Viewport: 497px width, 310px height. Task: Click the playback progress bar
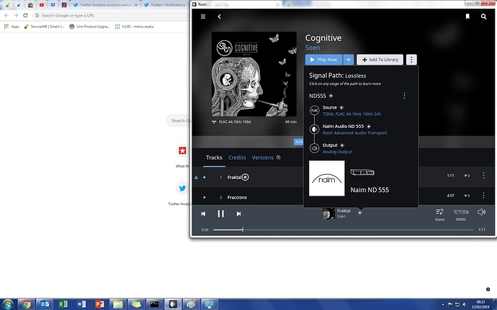pyautogui.click(x=344, y=229)
